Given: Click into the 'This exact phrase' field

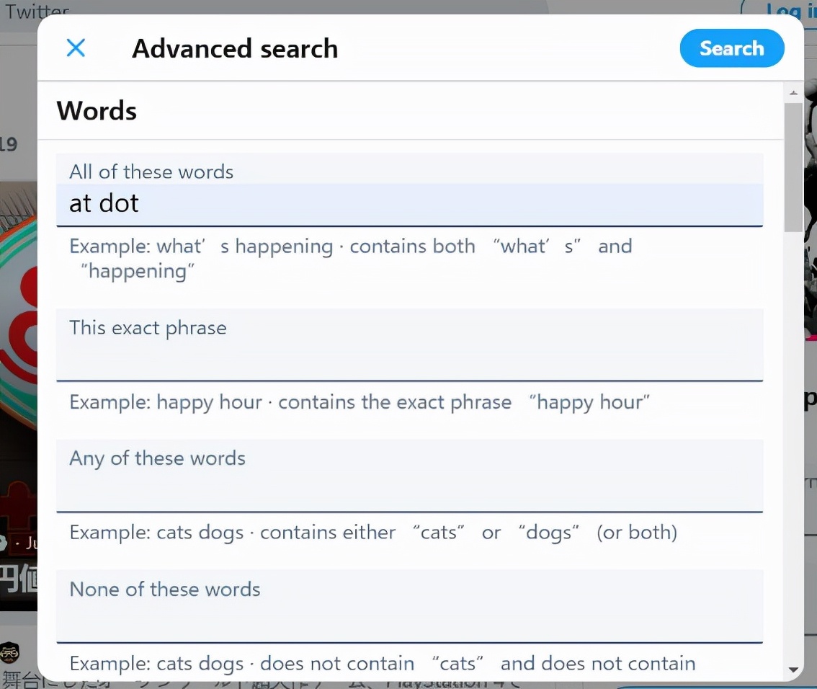Looking at the screenshot, I should coord(409,357).
